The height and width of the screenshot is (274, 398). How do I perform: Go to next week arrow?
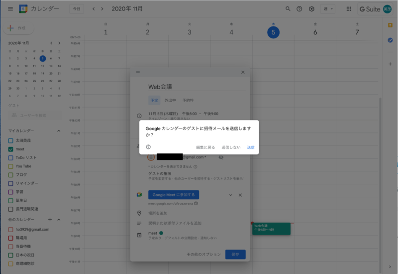tap(102, 9)
